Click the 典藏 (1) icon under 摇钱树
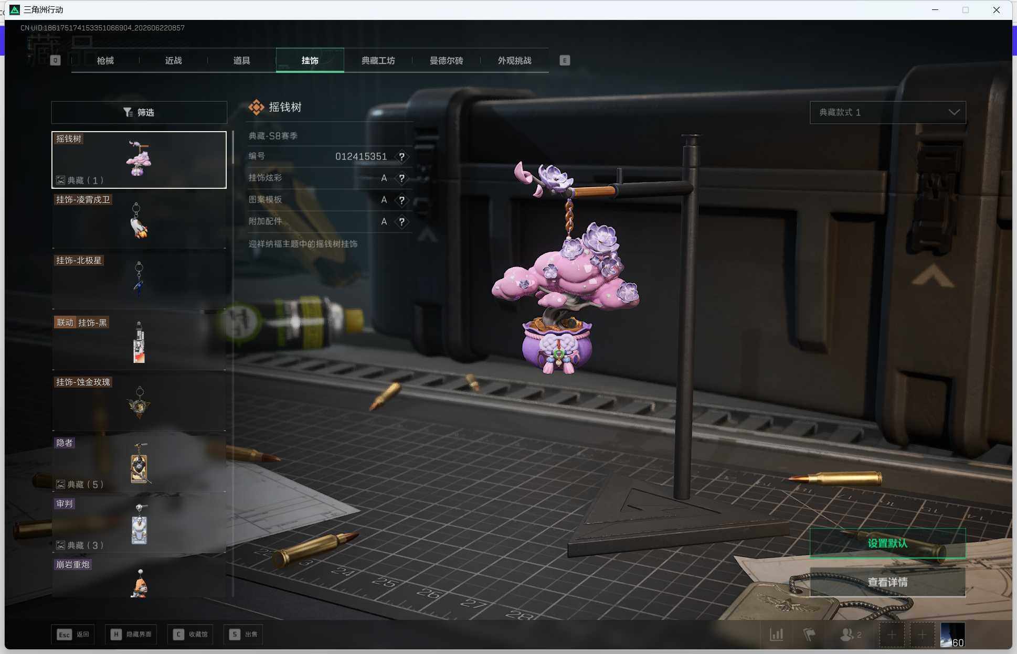 (61, 180)
